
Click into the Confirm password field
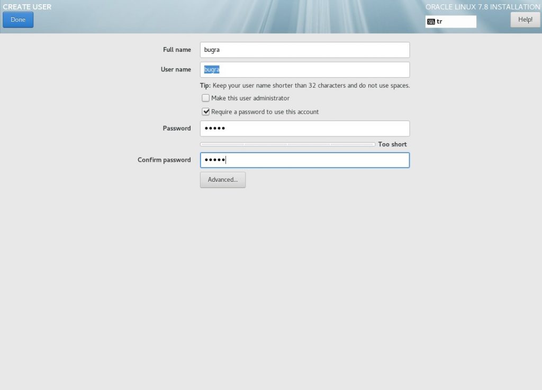(x=305, y=160)
